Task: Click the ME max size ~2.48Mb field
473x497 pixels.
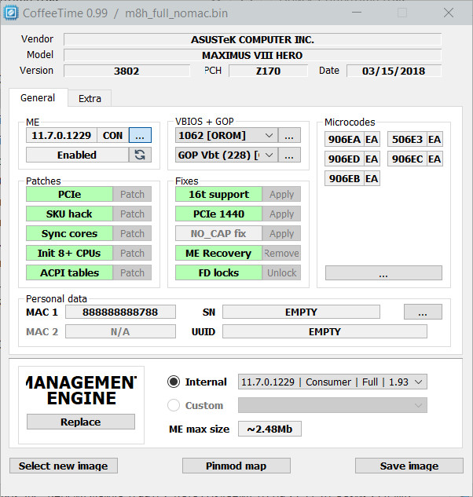Action: tap(269, 429)
